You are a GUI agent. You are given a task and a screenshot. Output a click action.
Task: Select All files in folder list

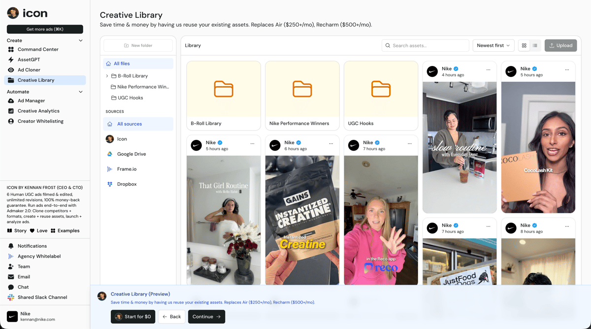coord(121,64)
